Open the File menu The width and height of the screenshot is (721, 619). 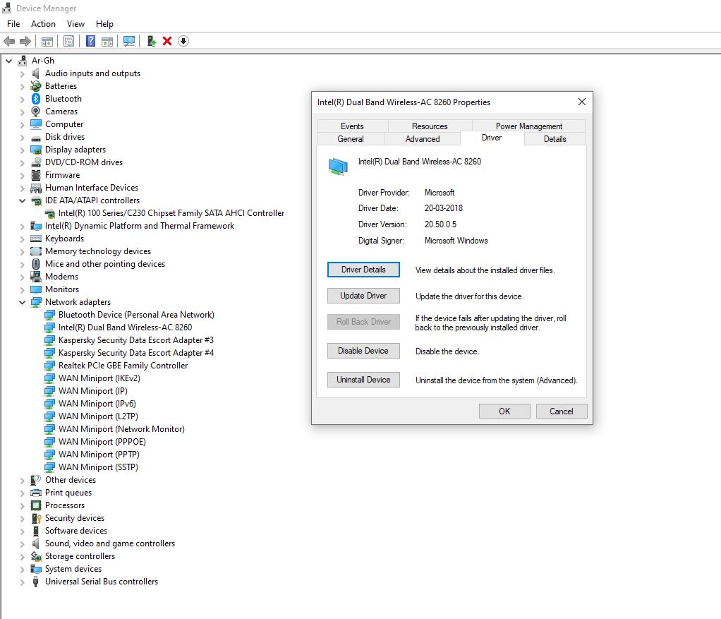click(13, 24)
